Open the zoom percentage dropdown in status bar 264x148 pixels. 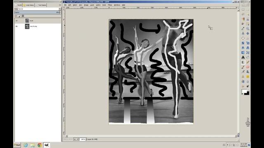[x=86, y=139]
